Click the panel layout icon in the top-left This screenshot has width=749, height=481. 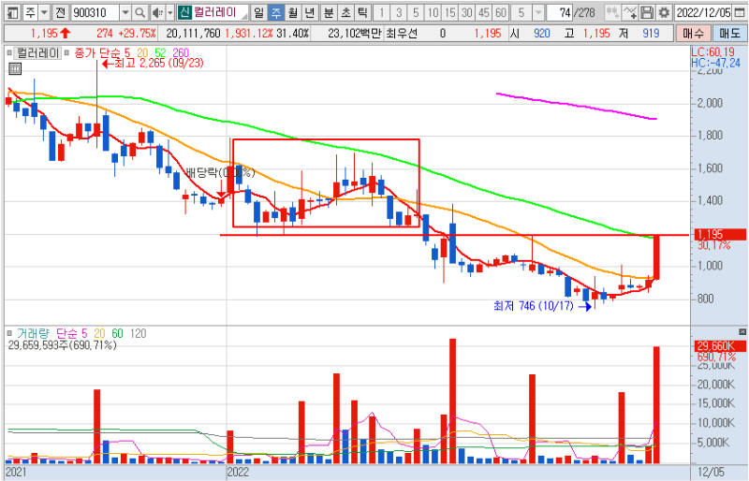pos(13,12)
